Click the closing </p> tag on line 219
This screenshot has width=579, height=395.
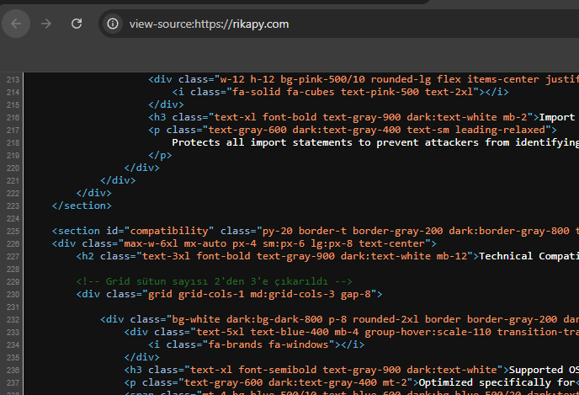[160, 155]
